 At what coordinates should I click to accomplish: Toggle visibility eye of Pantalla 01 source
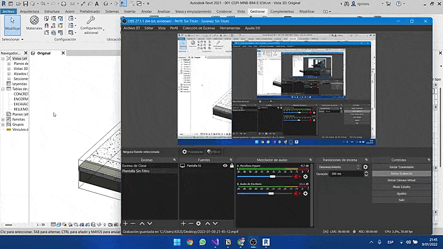[x=225, y=166]
